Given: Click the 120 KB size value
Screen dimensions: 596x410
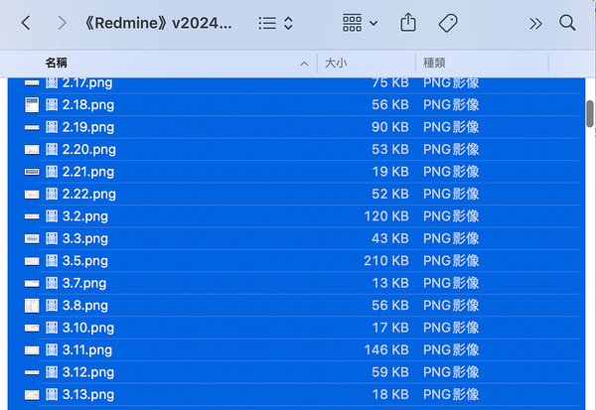Looking at the screenshot, I should pyautogui.click(x=386, y=216).
